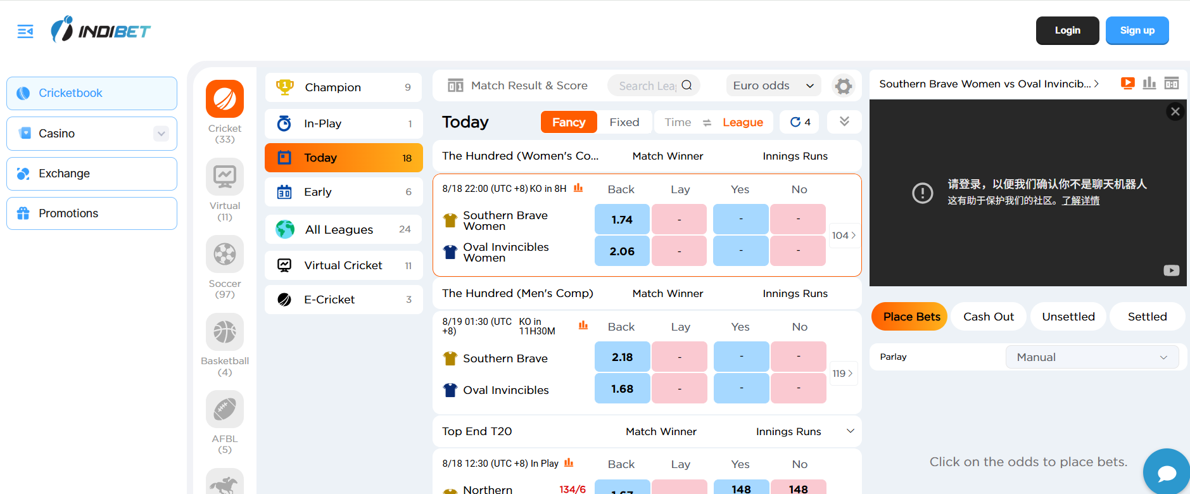Sort matches by Time
1190x494 pixels.
click(678, 122)
